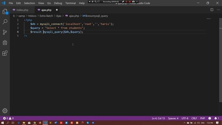Viewport: 222px width, 125px height.
Task: Click the CRLF end of line selector
Action: tap(194, 118)
